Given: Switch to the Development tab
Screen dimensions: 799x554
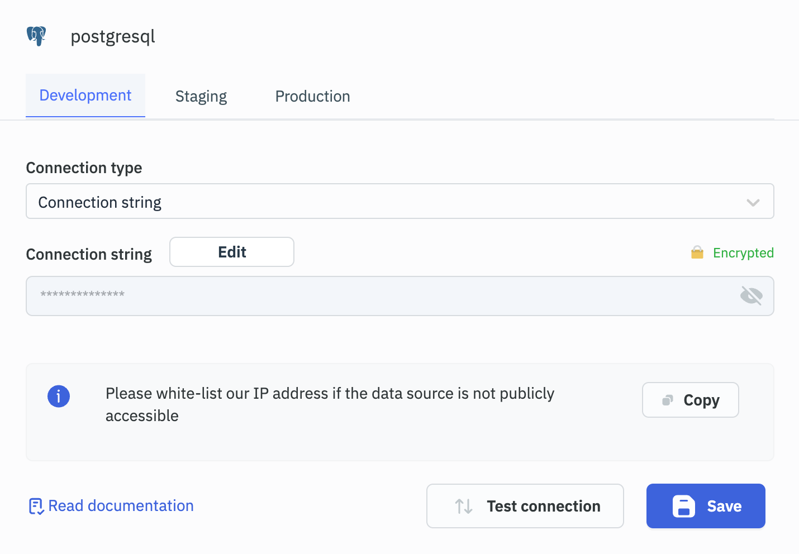Looking at the screenshot, I should [85, 95].
